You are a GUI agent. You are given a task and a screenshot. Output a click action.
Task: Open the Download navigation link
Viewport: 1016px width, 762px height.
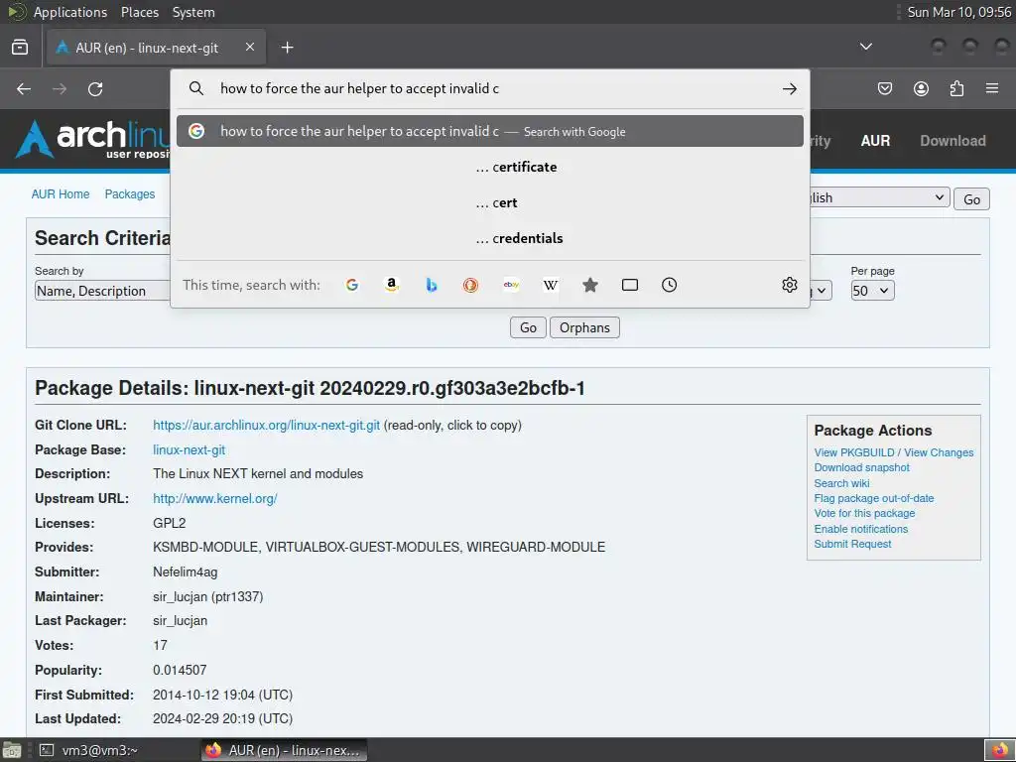point(953,141)
